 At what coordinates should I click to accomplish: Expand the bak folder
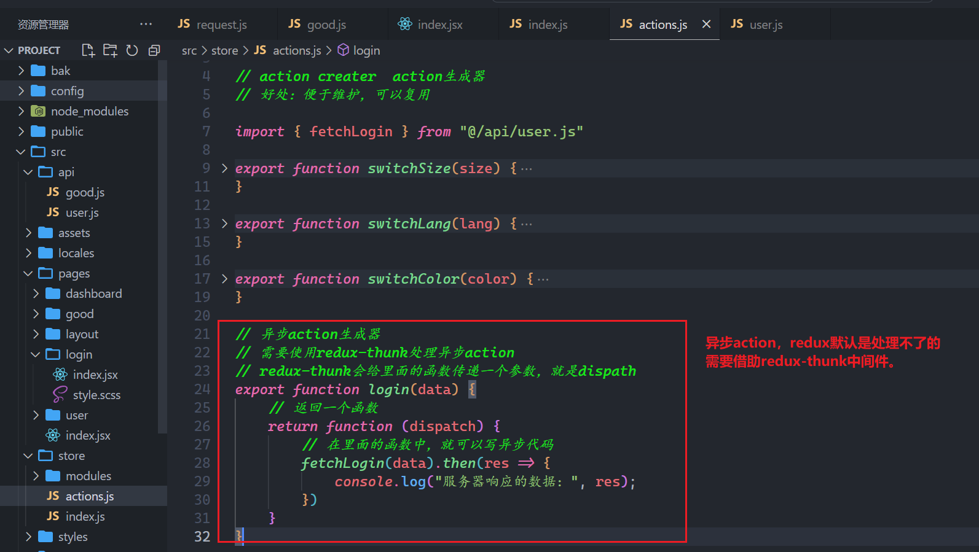tap(84, 71)
